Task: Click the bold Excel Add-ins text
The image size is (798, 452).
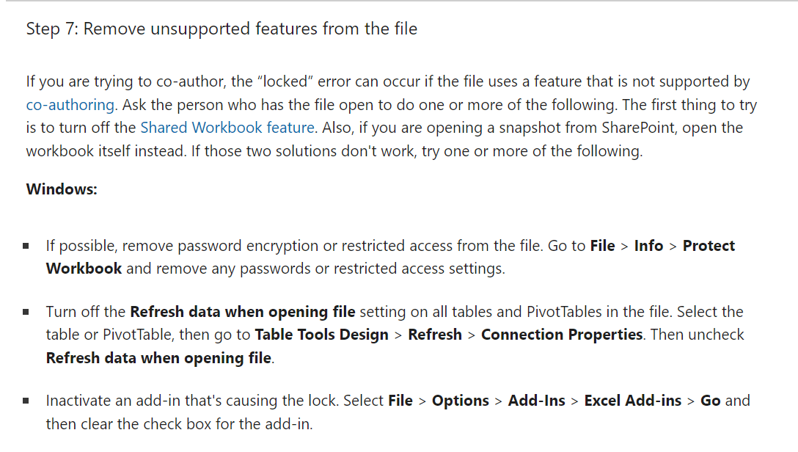Action: (632, 401)
